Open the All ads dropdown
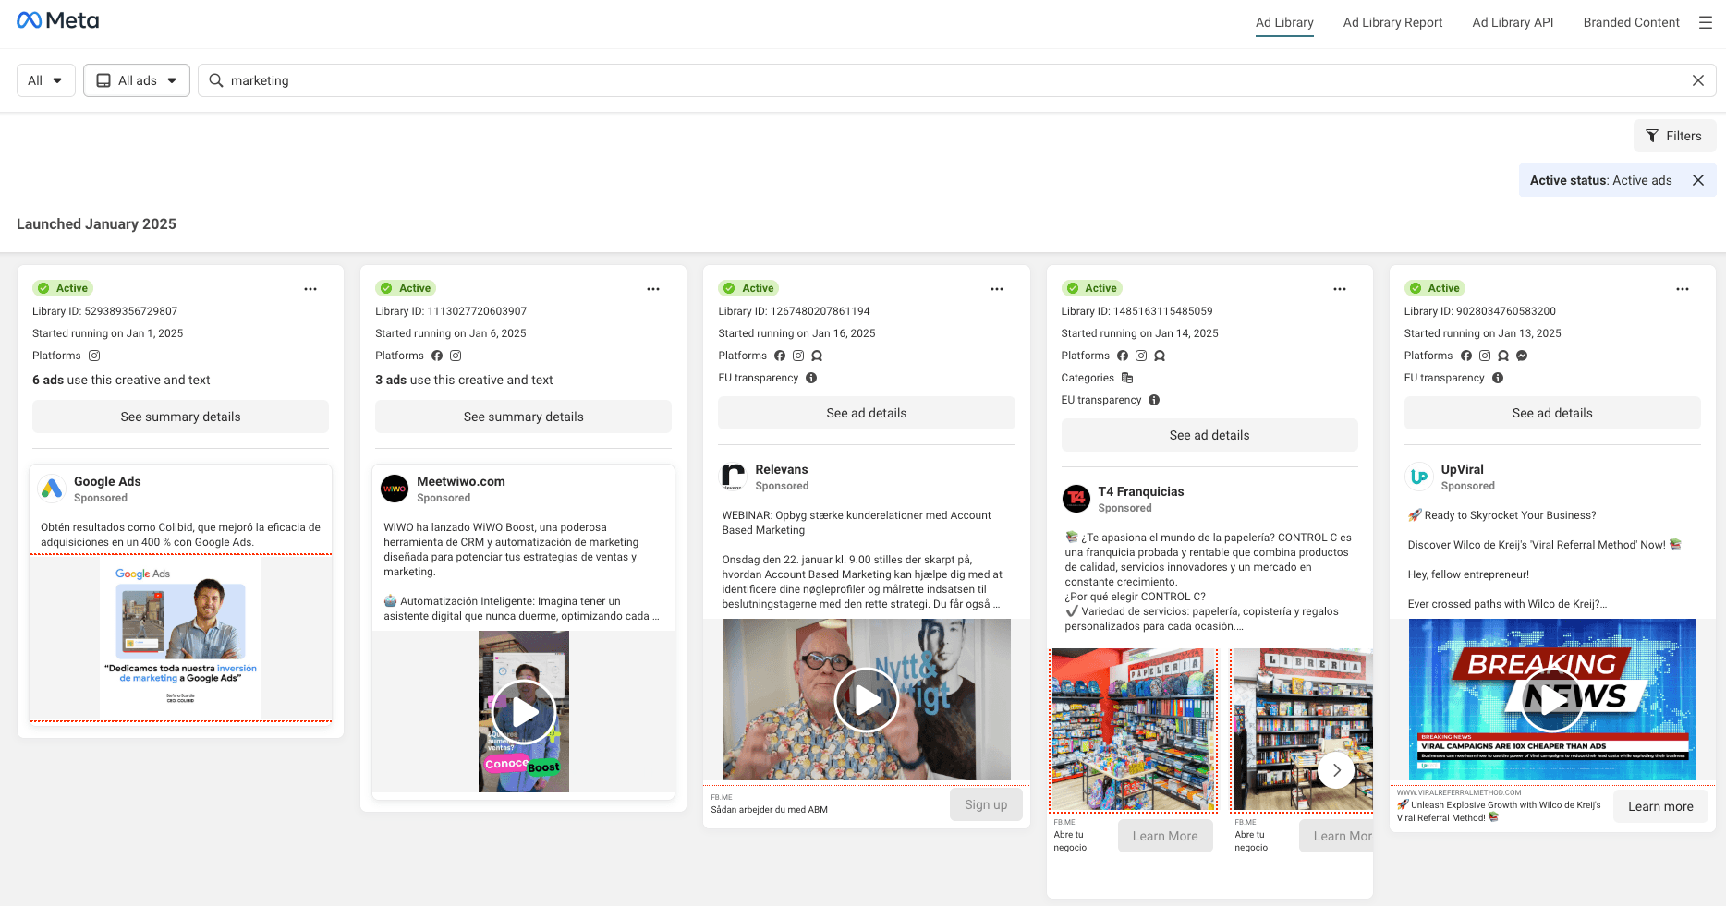Viewport: 1726px width, 906px height. pos(136,80)
